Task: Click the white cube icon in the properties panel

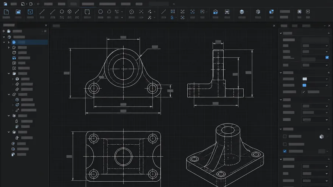Action: [322, 136]
